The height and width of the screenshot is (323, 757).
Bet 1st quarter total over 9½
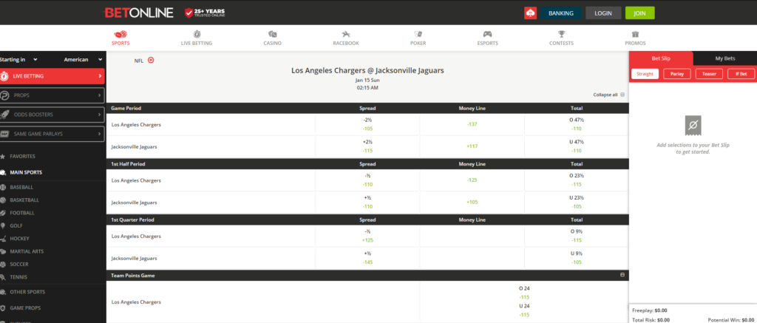coord(577,236)
